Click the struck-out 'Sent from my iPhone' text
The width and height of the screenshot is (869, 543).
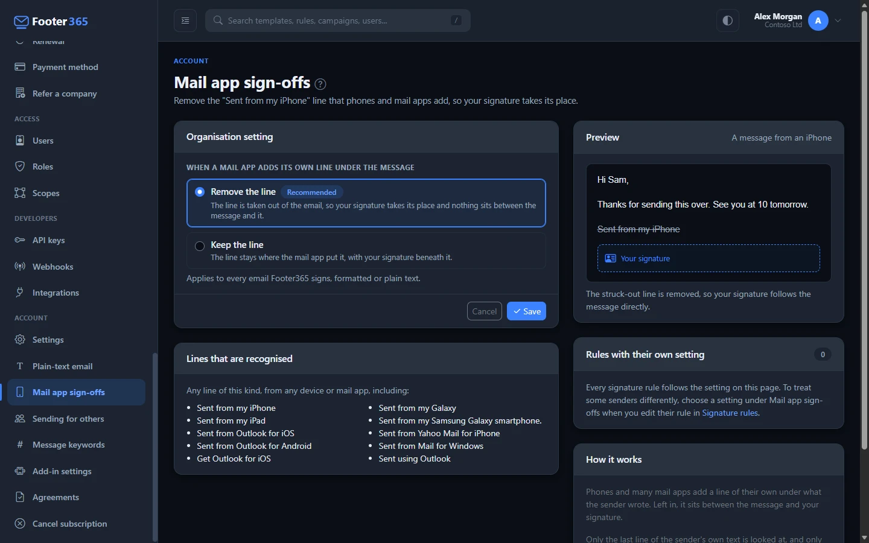(x=638, y=229)
